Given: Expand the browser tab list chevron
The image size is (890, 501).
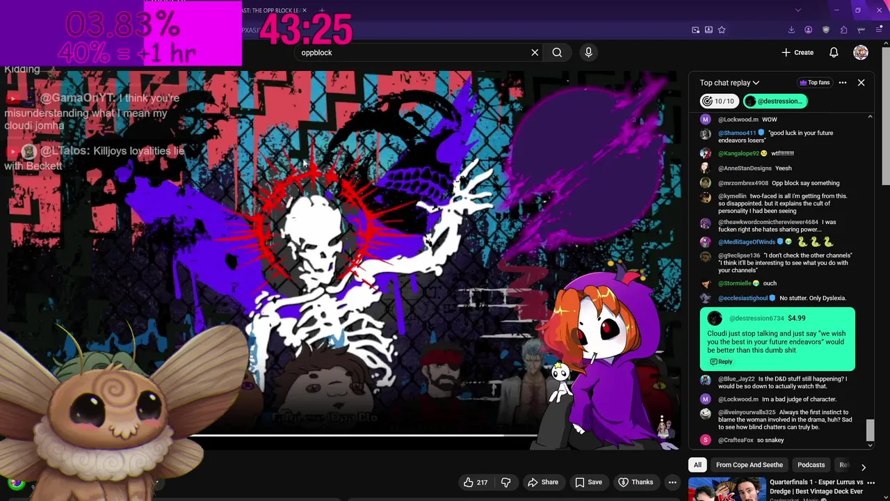Looking at the screenshot, I should 798,10.
